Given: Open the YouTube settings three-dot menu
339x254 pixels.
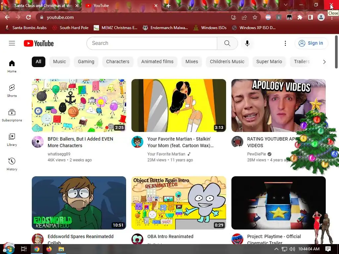Looking at the screenshot, I should tap(285, 43).
